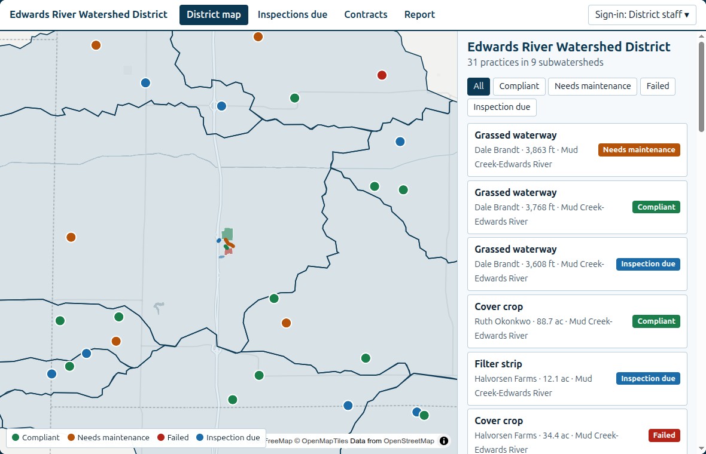The width and height of the screenshot is (706, 454).
Task: Click the blue marker sitting on the highway junction
Action: pyautogui.click(x=221, y=106)
